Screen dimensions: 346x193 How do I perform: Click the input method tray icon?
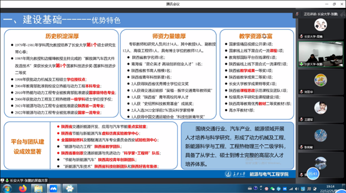309,189
